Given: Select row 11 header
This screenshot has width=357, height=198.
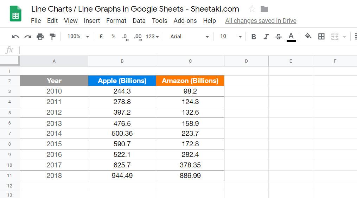Looking at the screenshot, I should coord(9,176).
